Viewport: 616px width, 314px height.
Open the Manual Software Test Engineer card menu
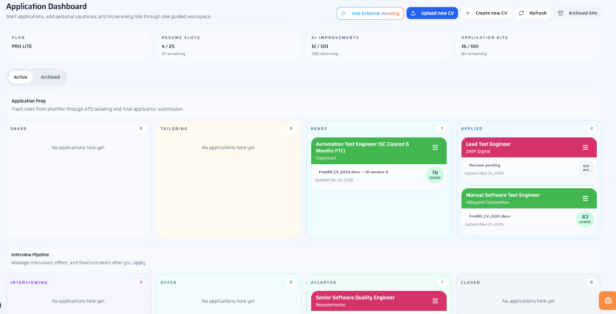587,198
